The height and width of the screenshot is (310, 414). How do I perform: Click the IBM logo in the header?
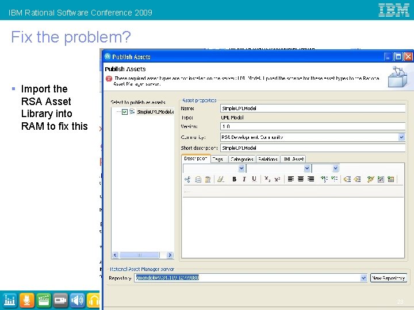click(394, 10)
